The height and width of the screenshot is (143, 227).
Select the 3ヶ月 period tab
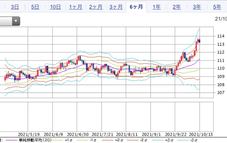click(116, 7)
